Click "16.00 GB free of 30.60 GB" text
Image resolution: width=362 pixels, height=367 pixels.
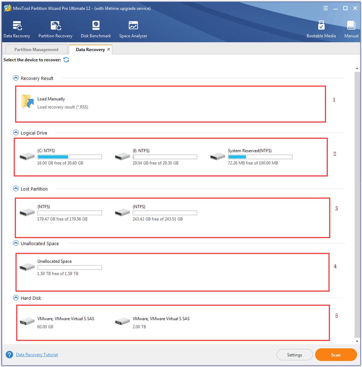coord(60,163)
